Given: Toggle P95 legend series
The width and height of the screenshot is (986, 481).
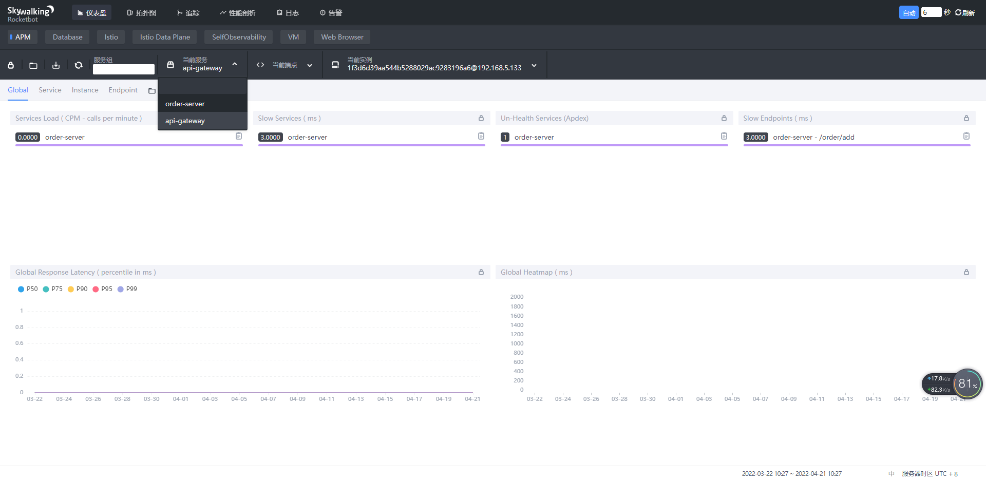Looking at the screenshot, I should (x=102, y=289).
